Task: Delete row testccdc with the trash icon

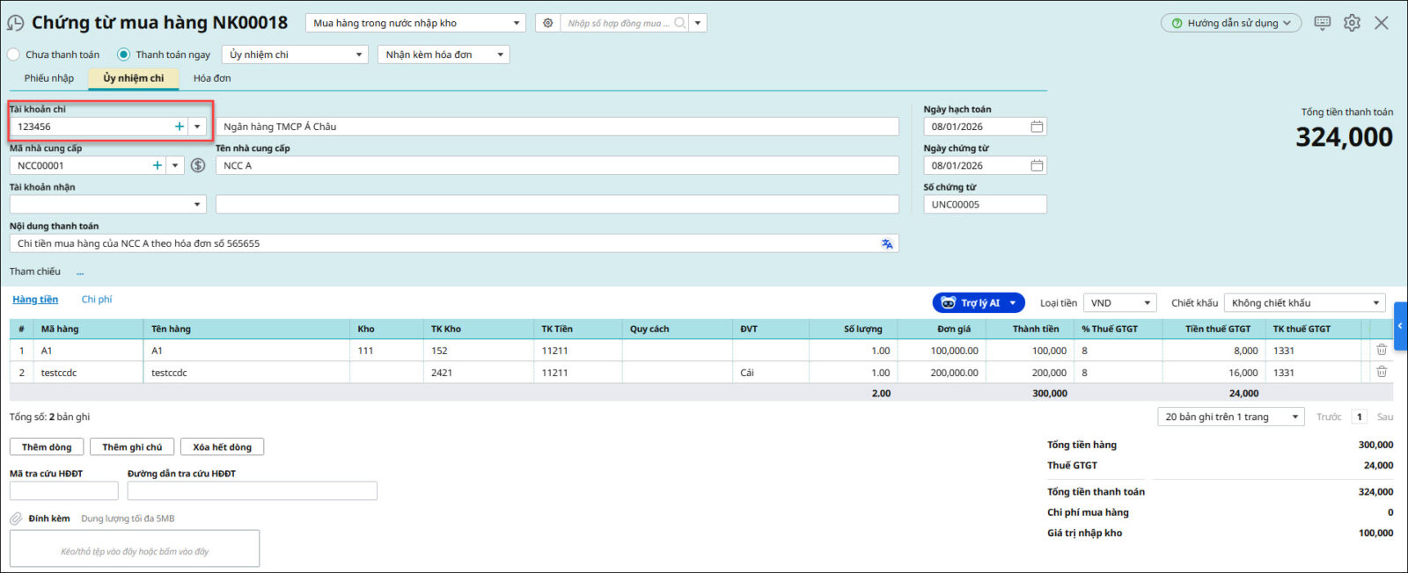Action: click(1382, 373)
